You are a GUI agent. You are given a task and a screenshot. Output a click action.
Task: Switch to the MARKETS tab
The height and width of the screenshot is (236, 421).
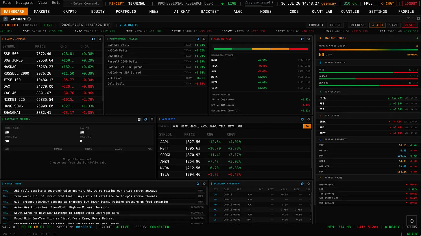click(42, 12)
